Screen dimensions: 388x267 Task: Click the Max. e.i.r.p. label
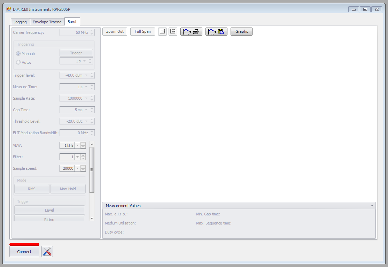116,214
